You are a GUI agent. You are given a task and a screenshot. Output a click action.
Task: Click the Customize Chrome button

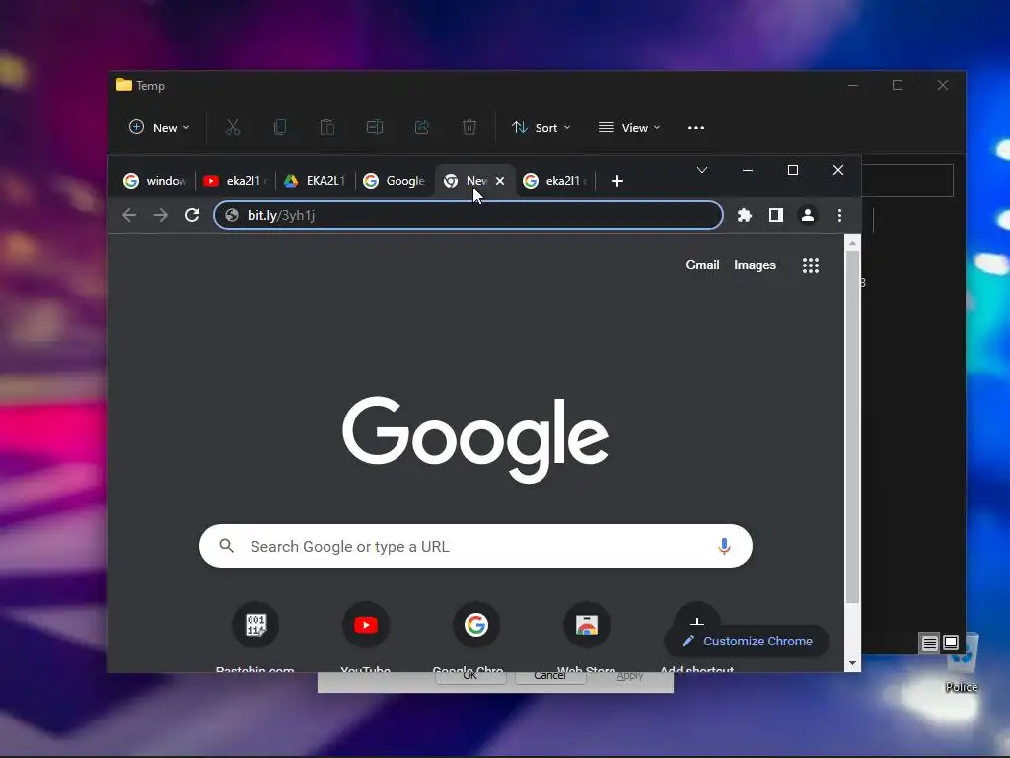748,641
